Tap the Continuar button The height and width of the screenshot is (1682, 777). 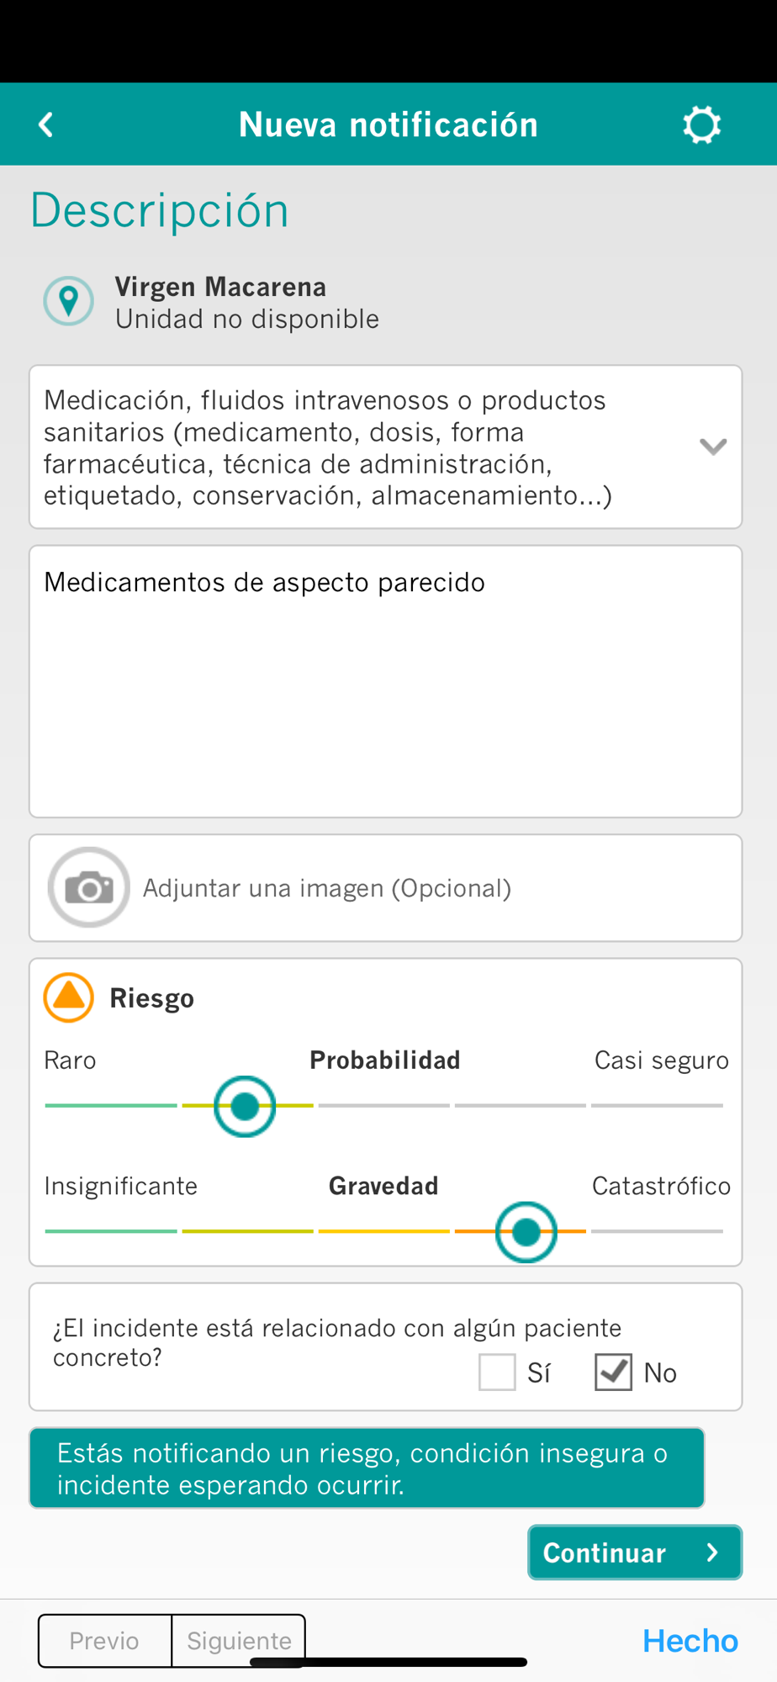click(635, 1552)
